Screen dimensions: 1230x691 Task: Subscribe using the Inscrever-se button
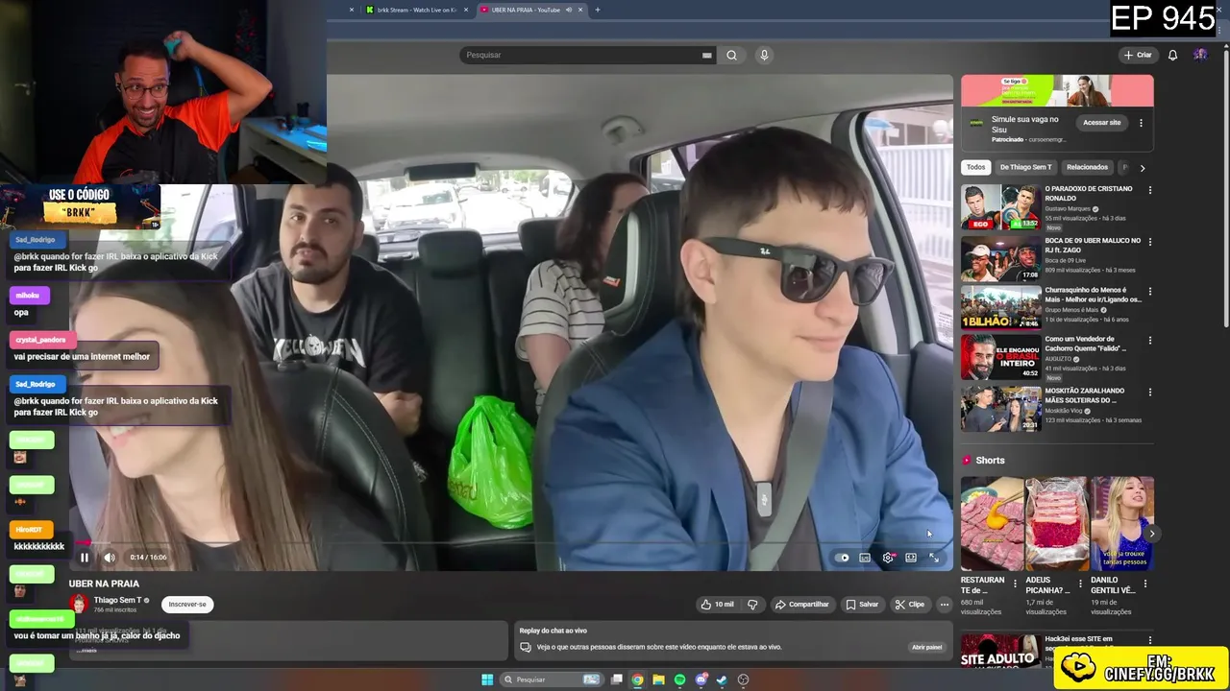pos(187,605)
